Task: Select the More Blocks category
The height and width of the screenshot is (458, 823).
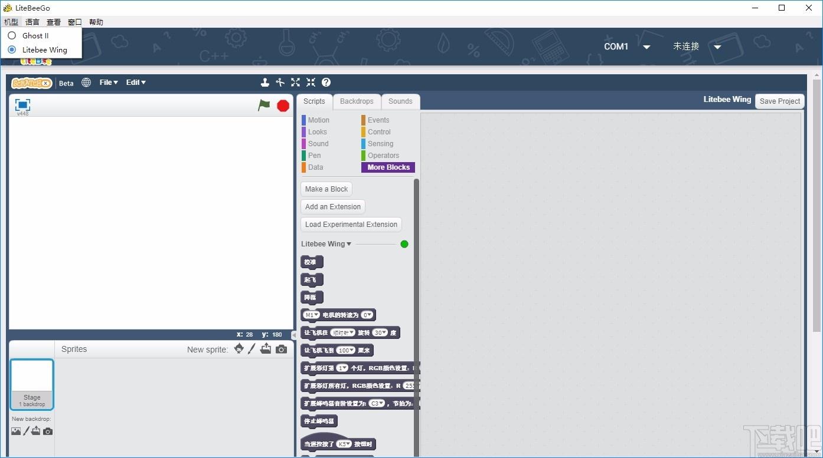Action: click(x=388, y=167)
